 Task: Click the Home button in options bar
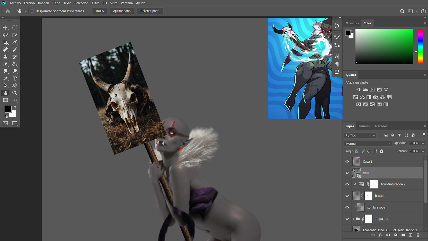(x=8, y=11)
